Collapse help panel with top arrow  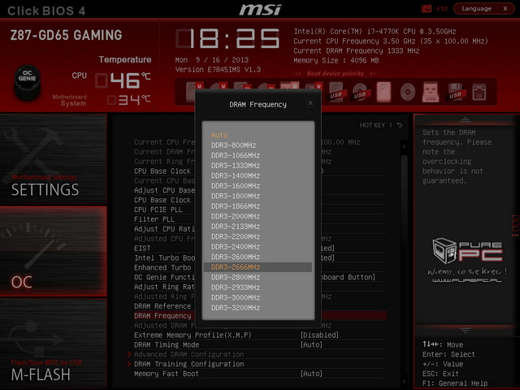click(x=465, y=119)
